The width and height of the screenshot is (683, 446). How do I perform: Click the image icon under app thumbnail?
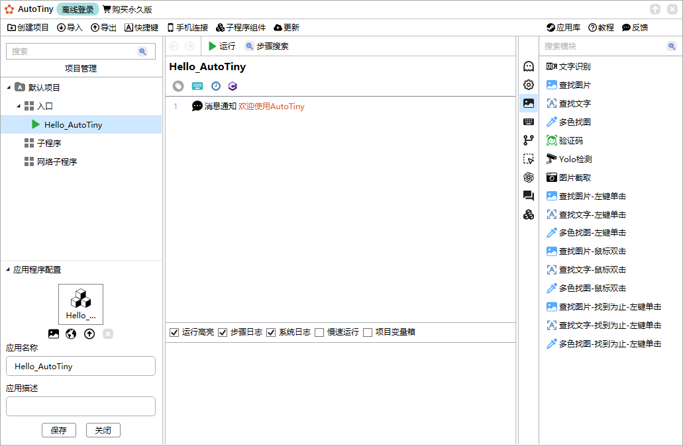(54, 334)
